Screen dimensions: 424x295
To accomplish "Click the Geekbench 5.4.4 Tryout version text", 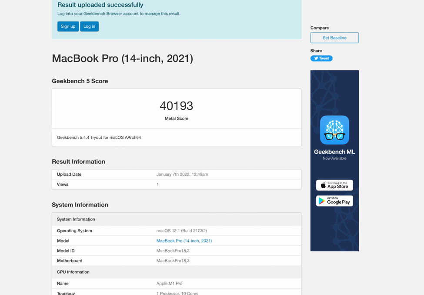I will (x=99, y=138).
